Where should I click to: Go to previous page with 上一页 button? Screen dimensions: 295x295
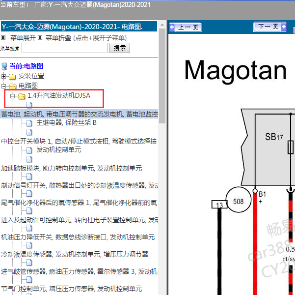186,28
